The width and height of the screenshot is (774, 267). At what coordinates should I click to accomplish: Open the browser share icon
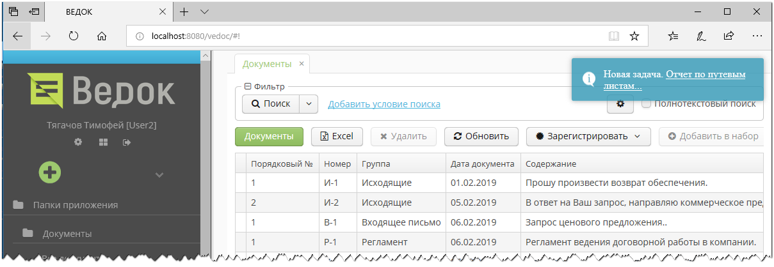pos(729,36)
